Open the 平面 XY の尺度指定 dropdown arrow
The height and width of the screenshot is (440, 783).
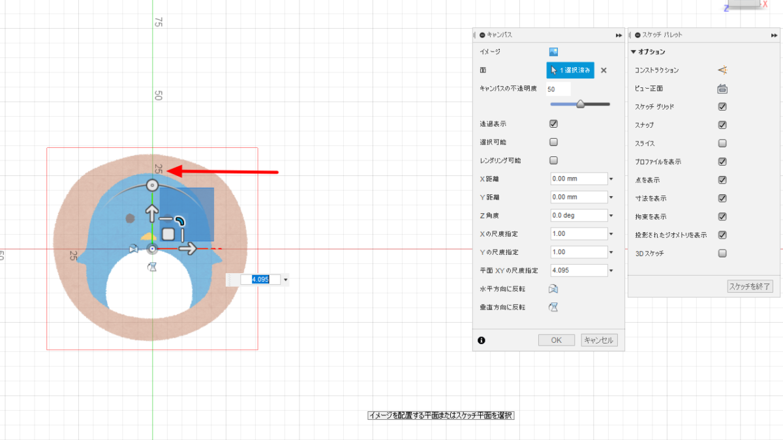click(x=611, y=270)
